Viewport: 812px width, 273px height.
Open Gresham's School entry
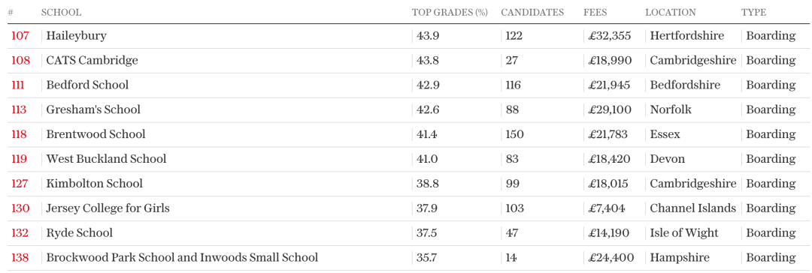pyautogui.click(x=93, y=109)
